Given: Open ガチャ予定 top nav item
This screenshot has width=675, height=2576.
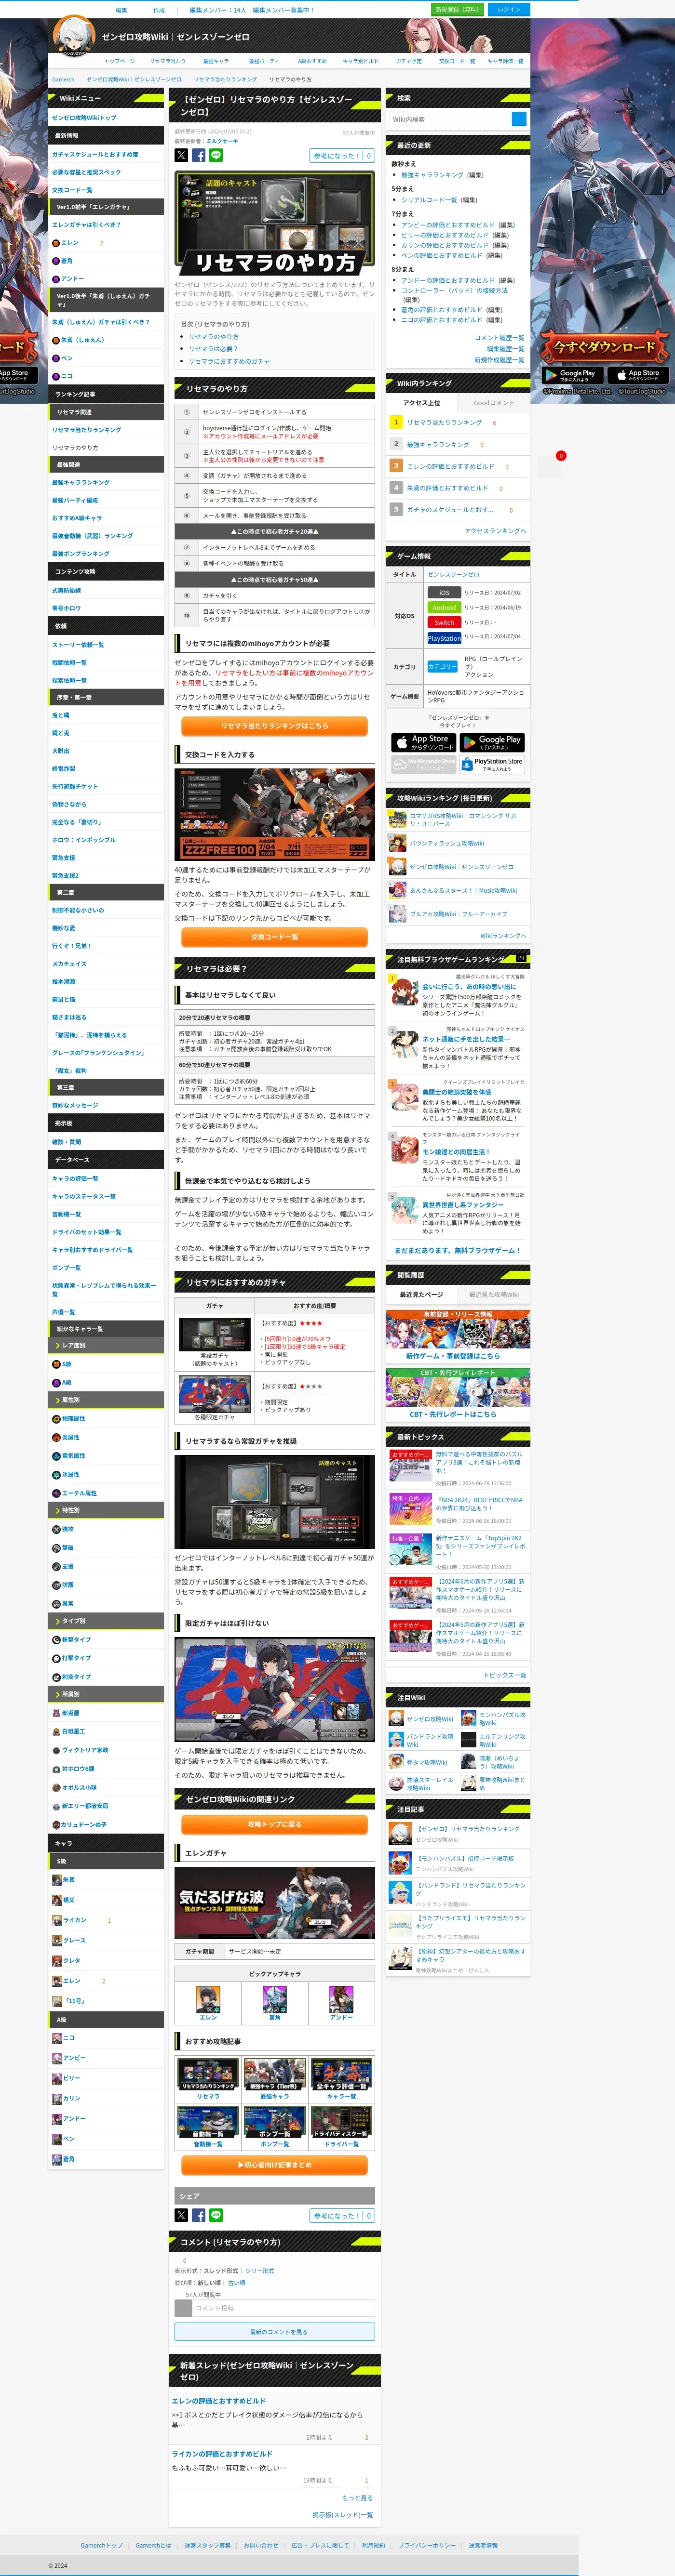Looking at the screenshot, I should [x=408, y=61].
